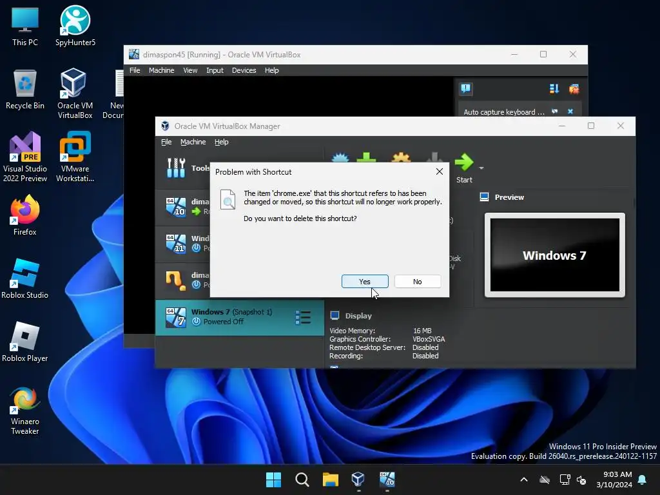660x495 pixels.
Task: Open the notifications bell icon
Action: coord(643,480)
